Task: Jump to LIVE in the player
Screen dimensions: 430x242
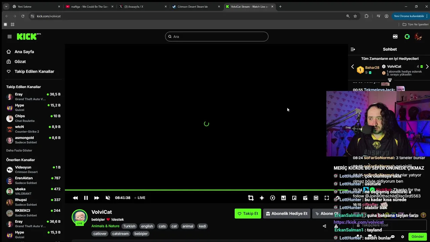Action: 140,198
